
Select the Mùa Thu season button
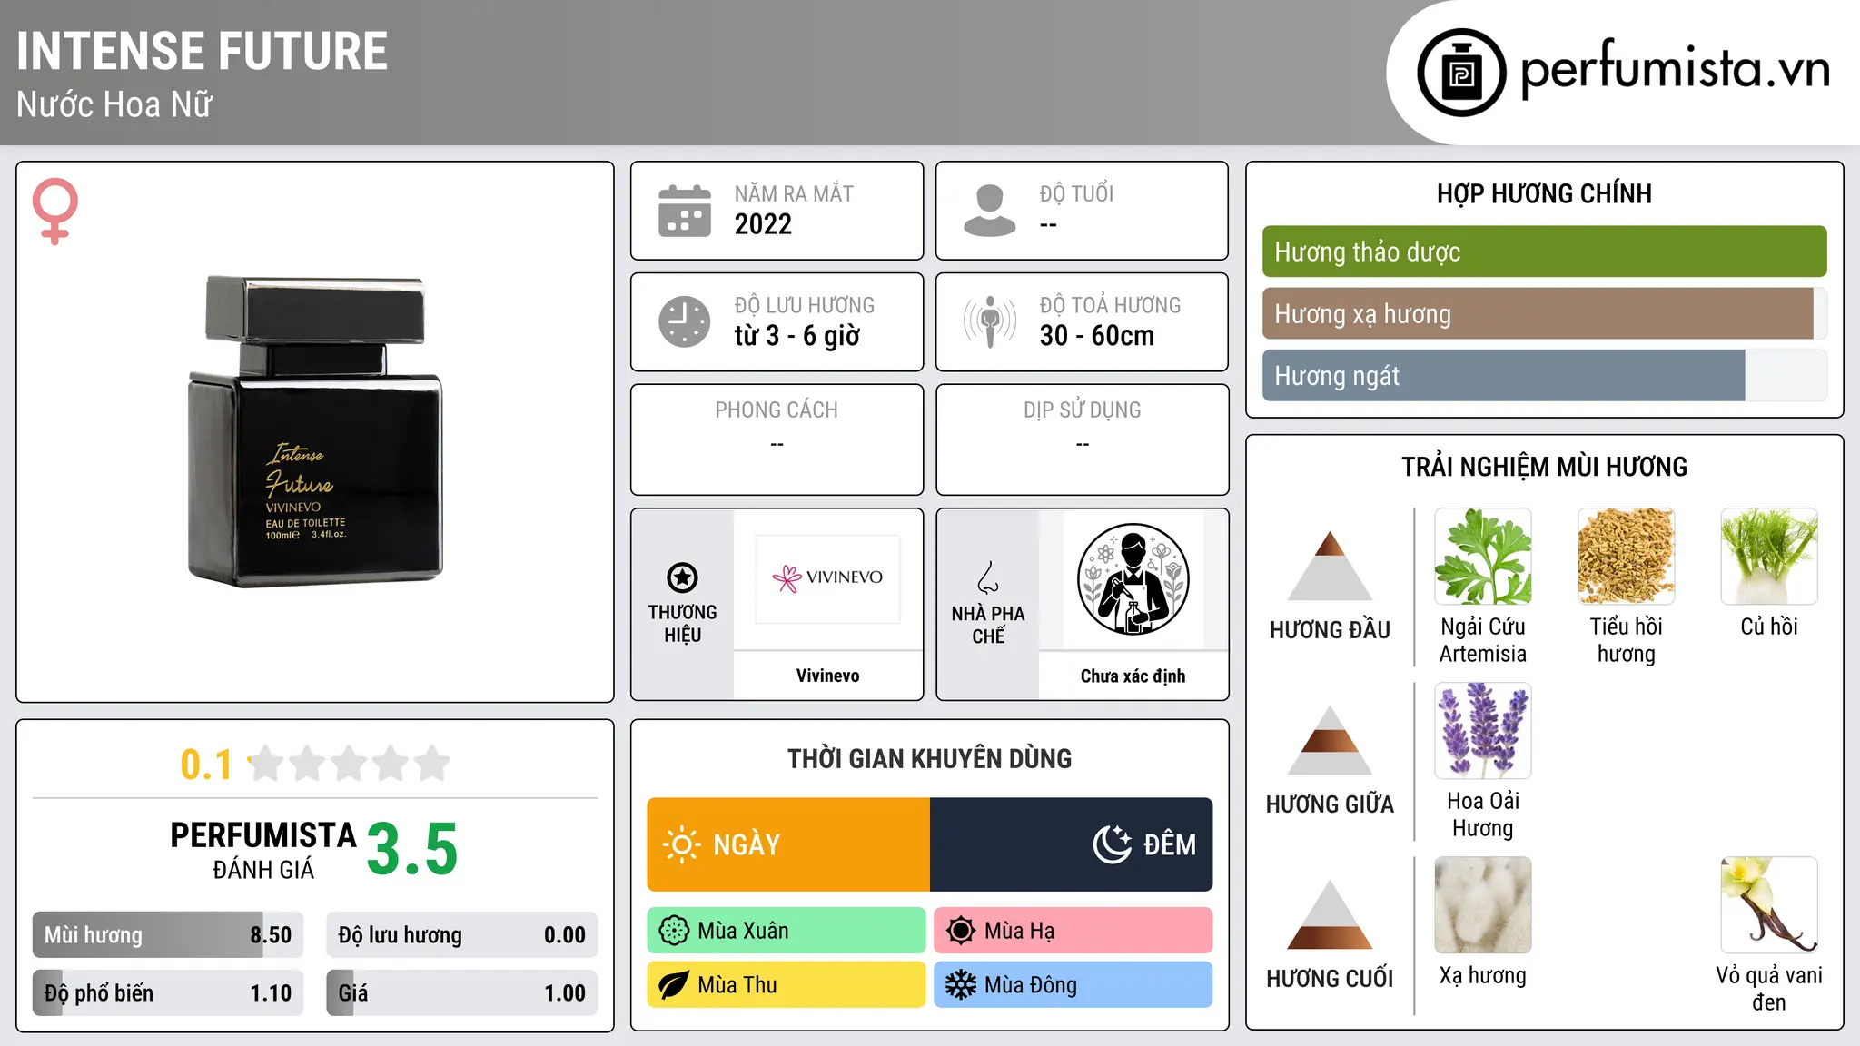tap(787, 985)
